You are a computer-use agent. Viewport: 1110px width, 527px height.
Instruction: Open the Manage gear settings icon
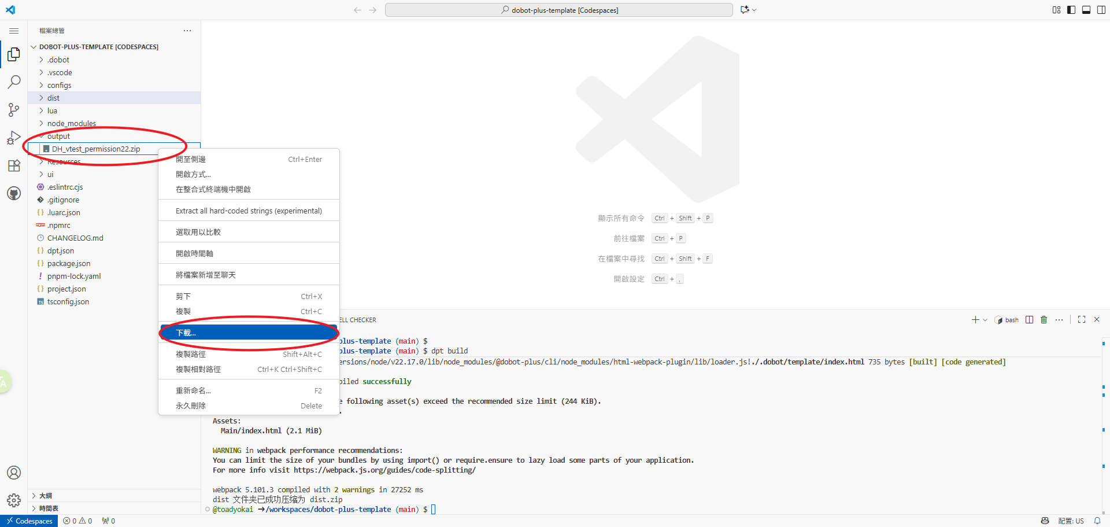click(x=14, y=500)
